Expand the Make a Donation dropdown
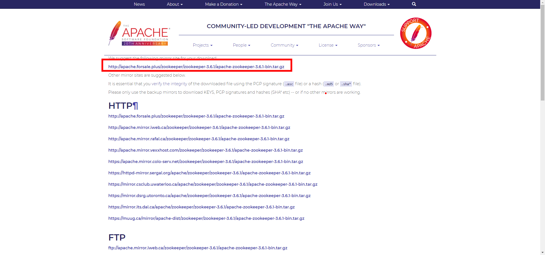The height and width of the screenshot is (255, 545). coord(224,4)
